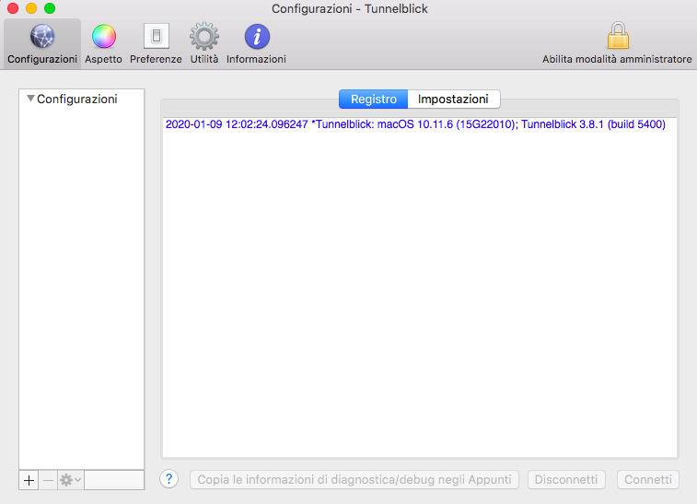Switch to the Registro tab
The image size is (697, 504).
373,99
